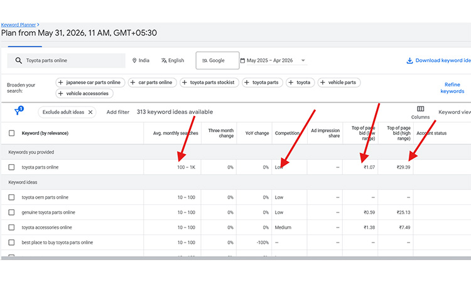Click 'toyota oem parts online' keyword text

point(45,197)
